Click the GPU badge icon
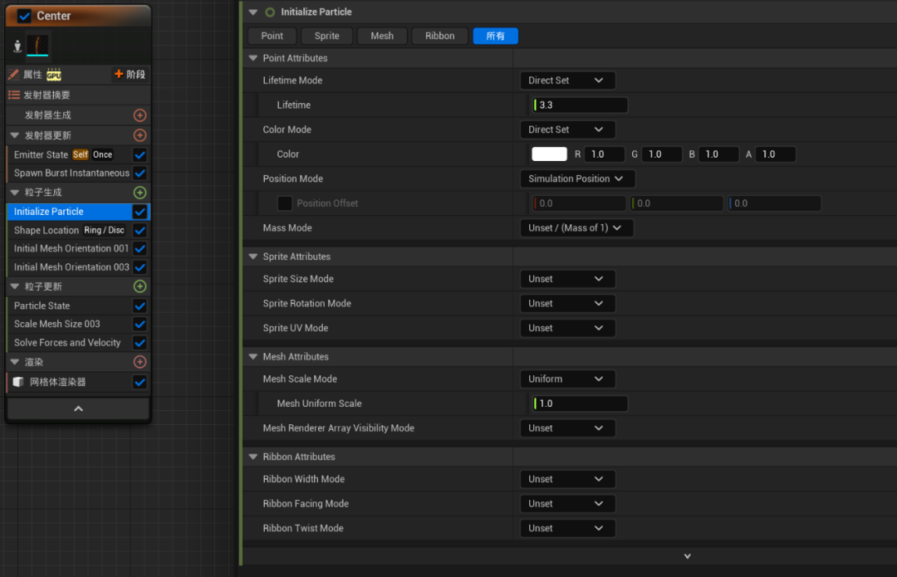 pos(54,75)
